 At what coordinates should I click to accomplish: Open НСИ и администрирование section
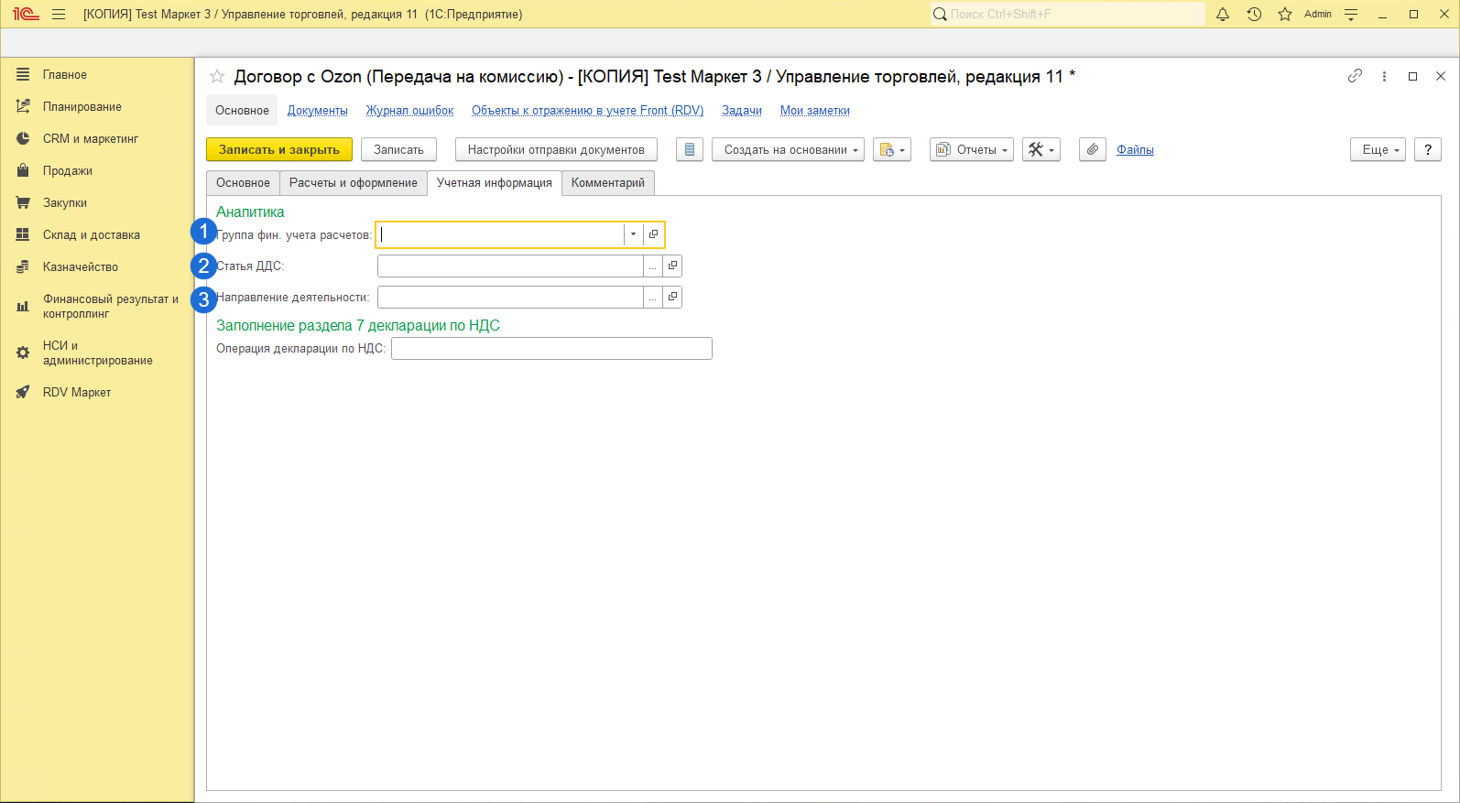point(97,353)
